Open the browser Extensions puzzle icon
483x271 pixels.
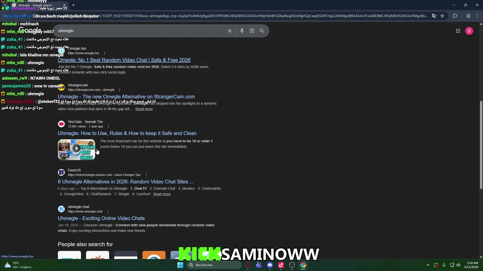coord(455,16)
